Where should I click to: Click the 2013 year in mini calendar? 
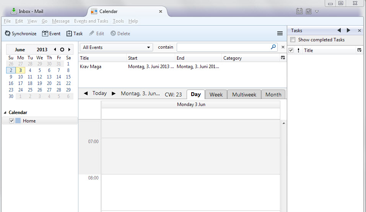42,49
